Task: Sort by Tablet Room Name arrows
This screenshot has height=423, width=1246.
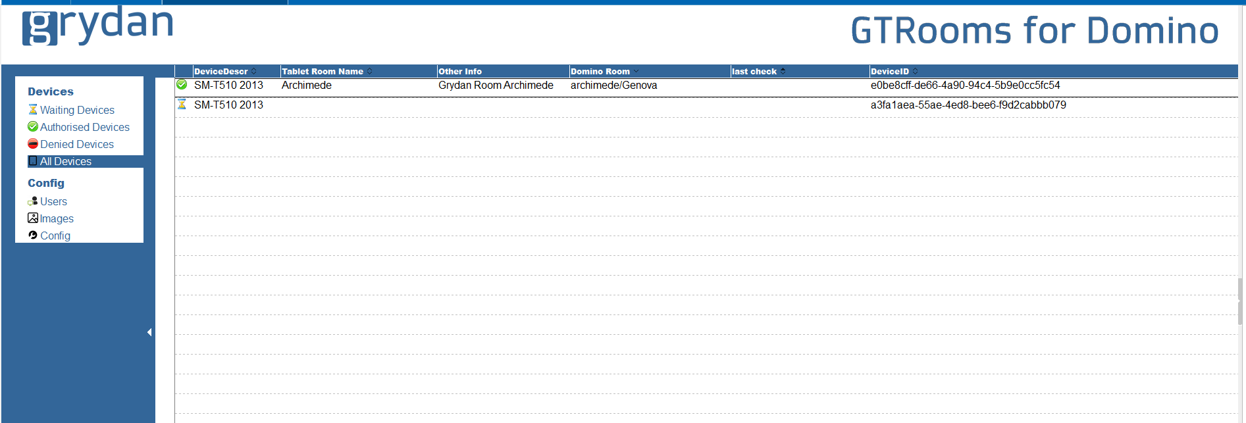Action: tap(370, 71)
